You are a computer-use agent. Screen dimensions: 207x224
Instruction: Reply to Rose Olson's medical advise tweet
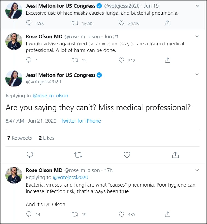click(x=29, y=60)
